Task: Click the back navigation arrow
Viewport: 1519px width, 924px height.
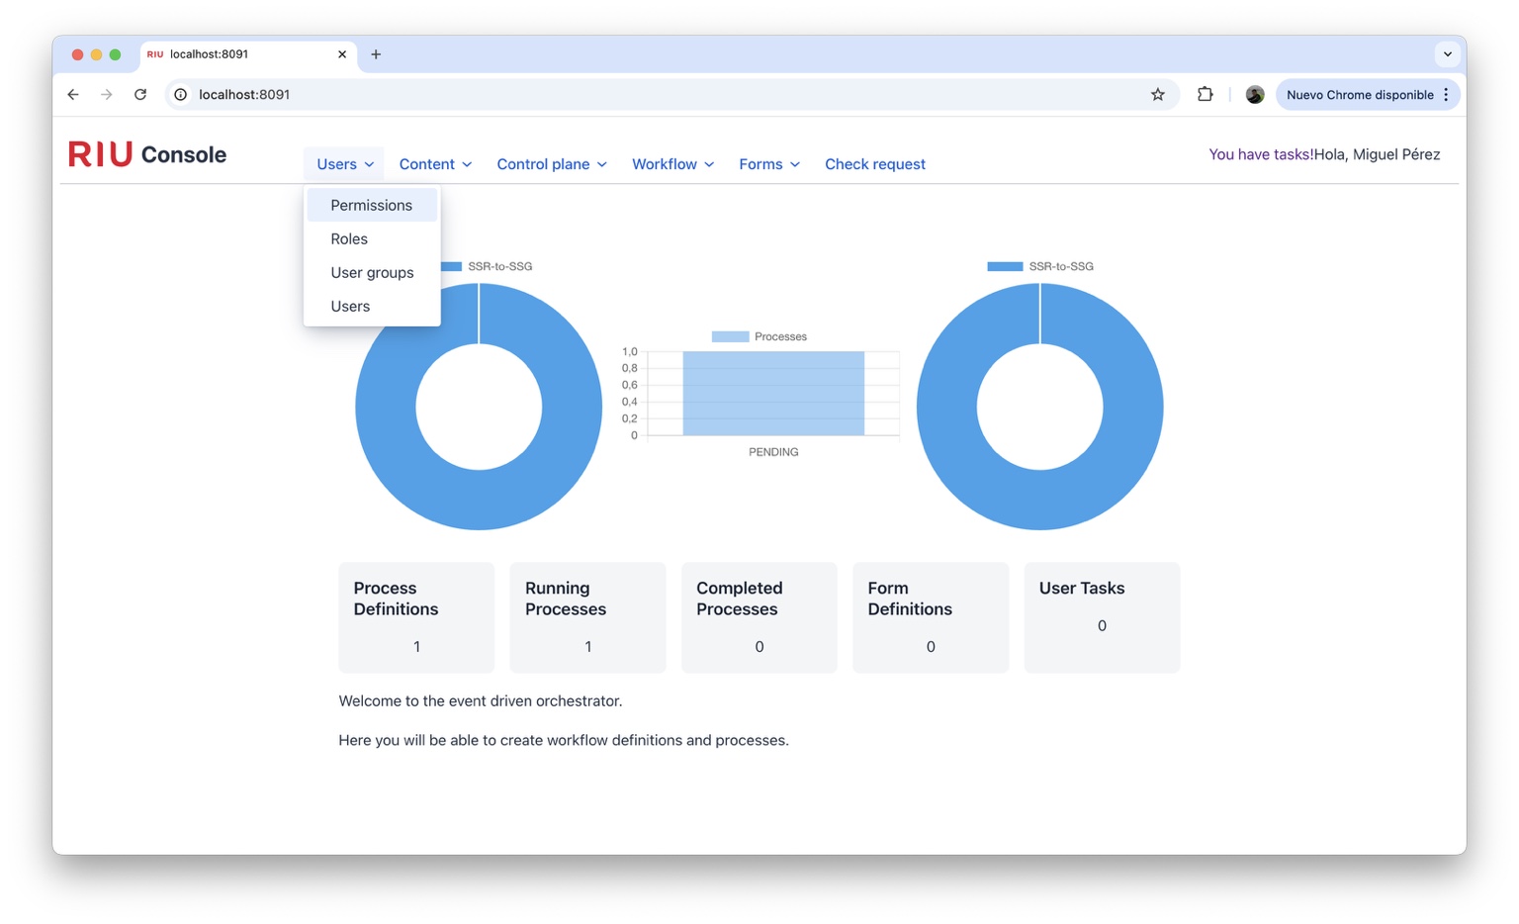Action: click(73, 94)
